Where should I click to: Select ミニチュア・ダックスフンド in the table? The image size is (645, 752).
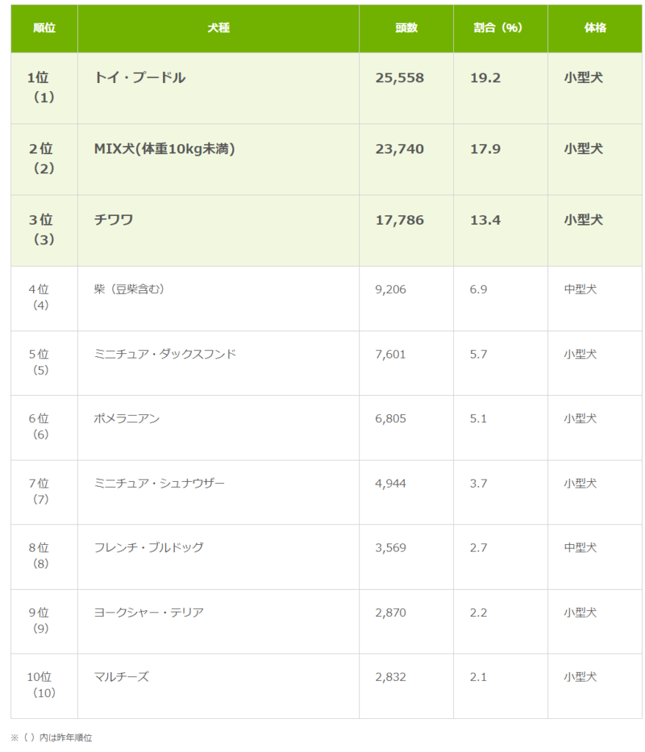pos(165,354)
